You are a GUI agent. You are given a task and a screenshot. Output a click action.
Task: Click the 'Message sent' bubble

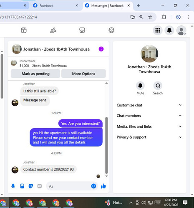(35, 100)
